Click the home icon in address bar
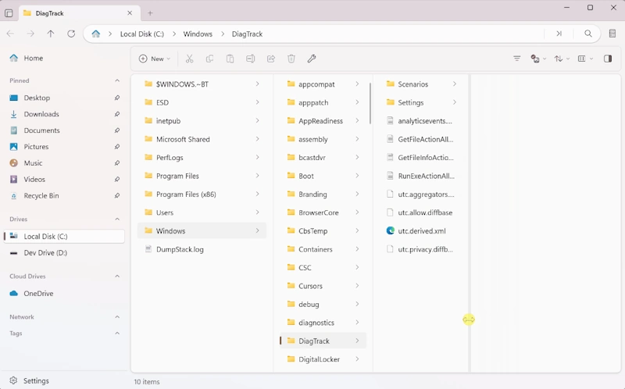 95,34
